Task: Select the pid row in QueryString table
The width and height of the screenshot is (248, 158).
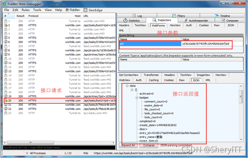Action: pos(181,44)
